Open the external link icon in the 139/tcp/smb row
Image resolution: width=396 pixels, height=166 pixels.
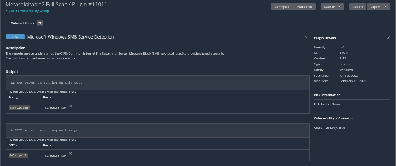(70, 107)
